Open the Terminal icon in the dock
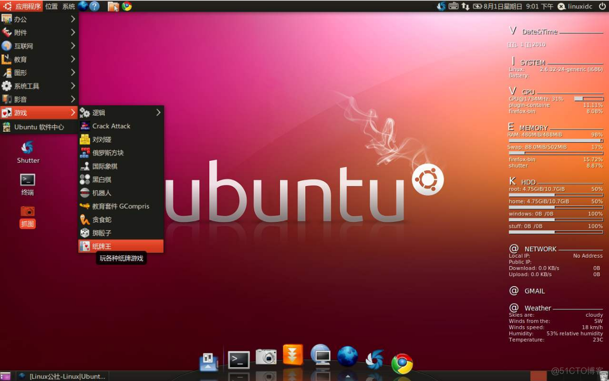 238,359
